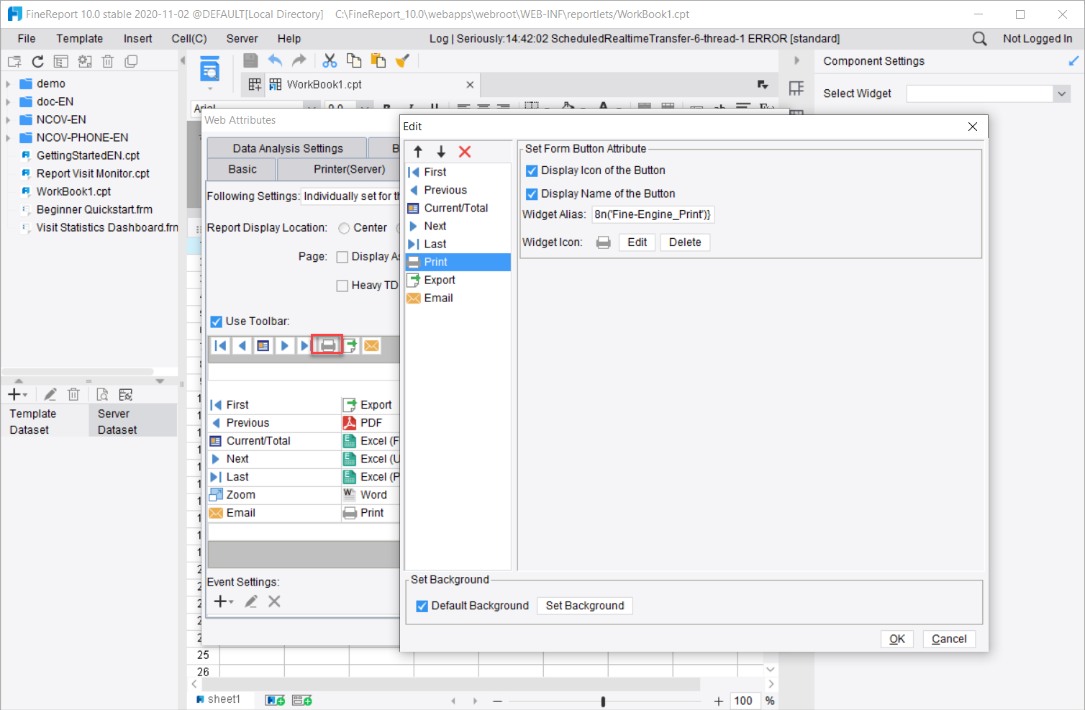Toggle Display Icon of the Button
This screenshot has width=1085, height=710.
(532, 170)
